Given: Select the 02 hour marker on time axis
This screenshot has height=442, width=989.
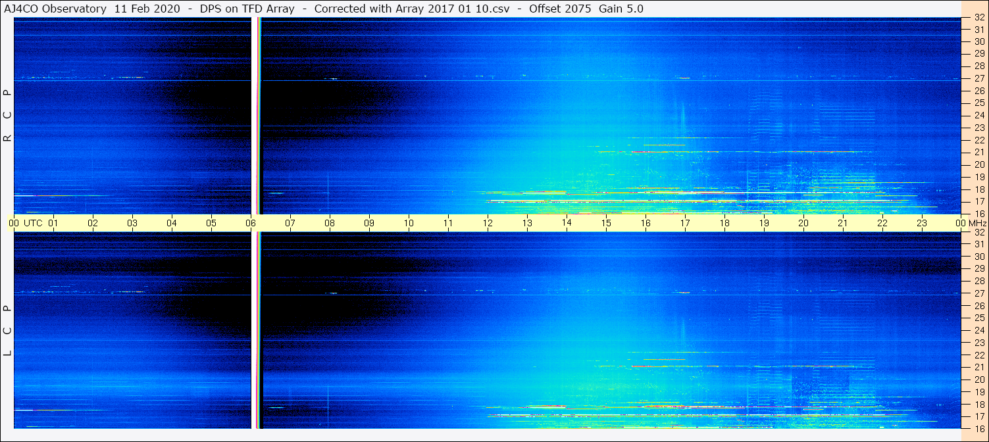Looking at the screenshot, I should 93,223.
